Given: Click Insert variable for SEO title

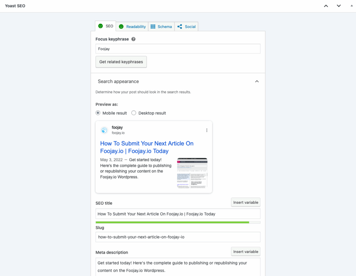Looking at the screenshot, I should (245, 202).
